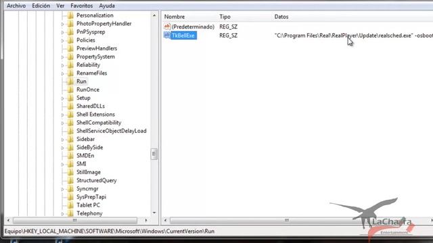This screenshot has width=433, height=243.
Task: Click the Run key folder icon
Action: pos(70,81)
